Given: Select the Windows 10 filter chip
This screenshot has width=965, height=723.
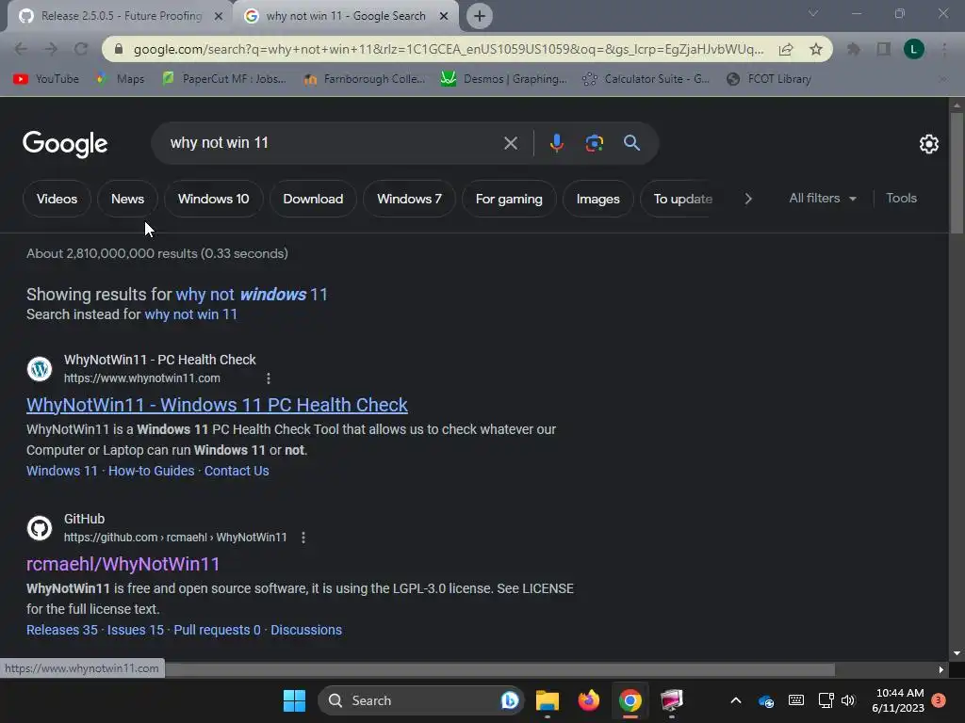Looking at the screenshot, I should point(214,199).
